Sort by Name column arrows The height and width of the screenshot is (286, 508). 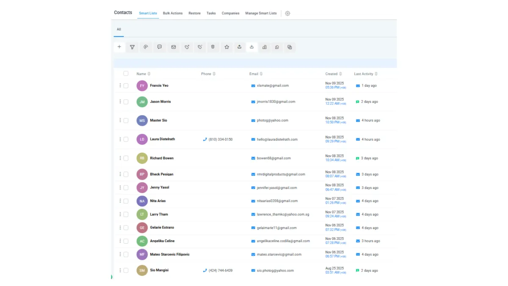coord(149,74)
